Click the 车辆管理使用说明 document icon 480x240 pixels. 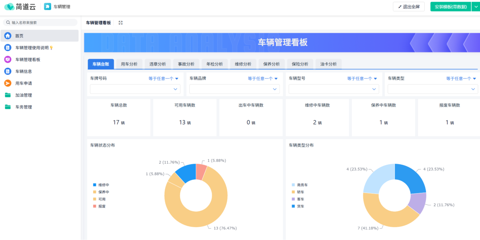coord(8,48)
